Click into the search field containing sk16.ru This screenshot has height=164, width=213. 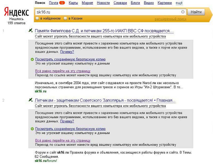(x=106, y=12)
